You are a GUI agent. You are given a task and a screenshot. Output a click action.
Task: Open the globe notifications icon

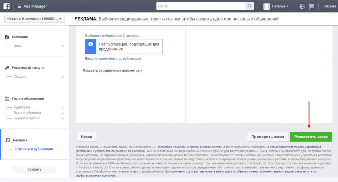tap(302, 7)
